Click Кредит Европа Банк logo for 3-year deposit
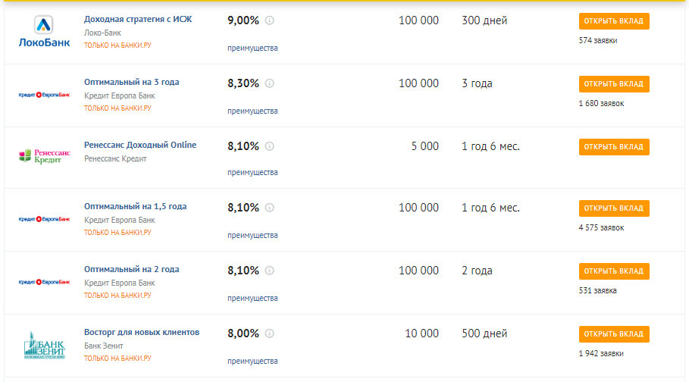 pos(44,95)
